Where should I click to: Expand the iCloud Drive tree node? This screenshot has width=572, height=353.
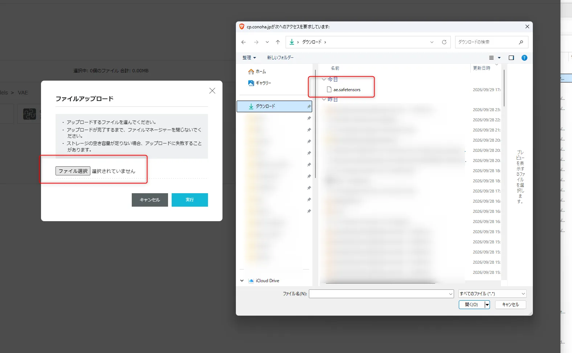(x=242, y=281)
